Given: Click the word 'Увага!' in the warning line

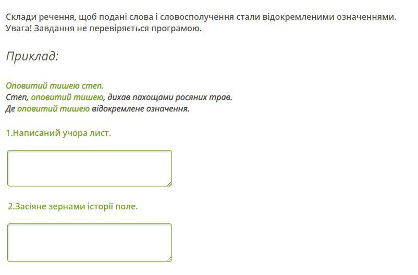Looking at the screenshot, I should [19, 28].
